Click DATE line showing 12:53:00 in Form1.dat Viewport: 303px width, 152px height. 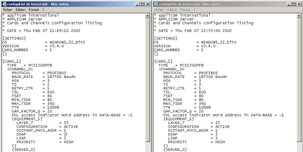point(193,31)
